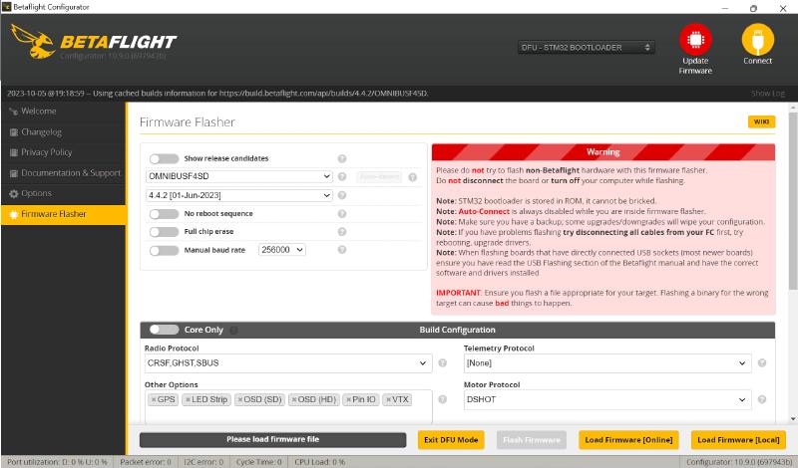Turn on Full chip erase
This screenshot has width=798, height=468.
click(164, 232)
